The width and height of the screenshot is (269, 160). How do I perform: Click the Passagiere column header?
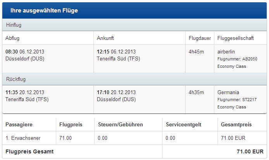(19, 124)
